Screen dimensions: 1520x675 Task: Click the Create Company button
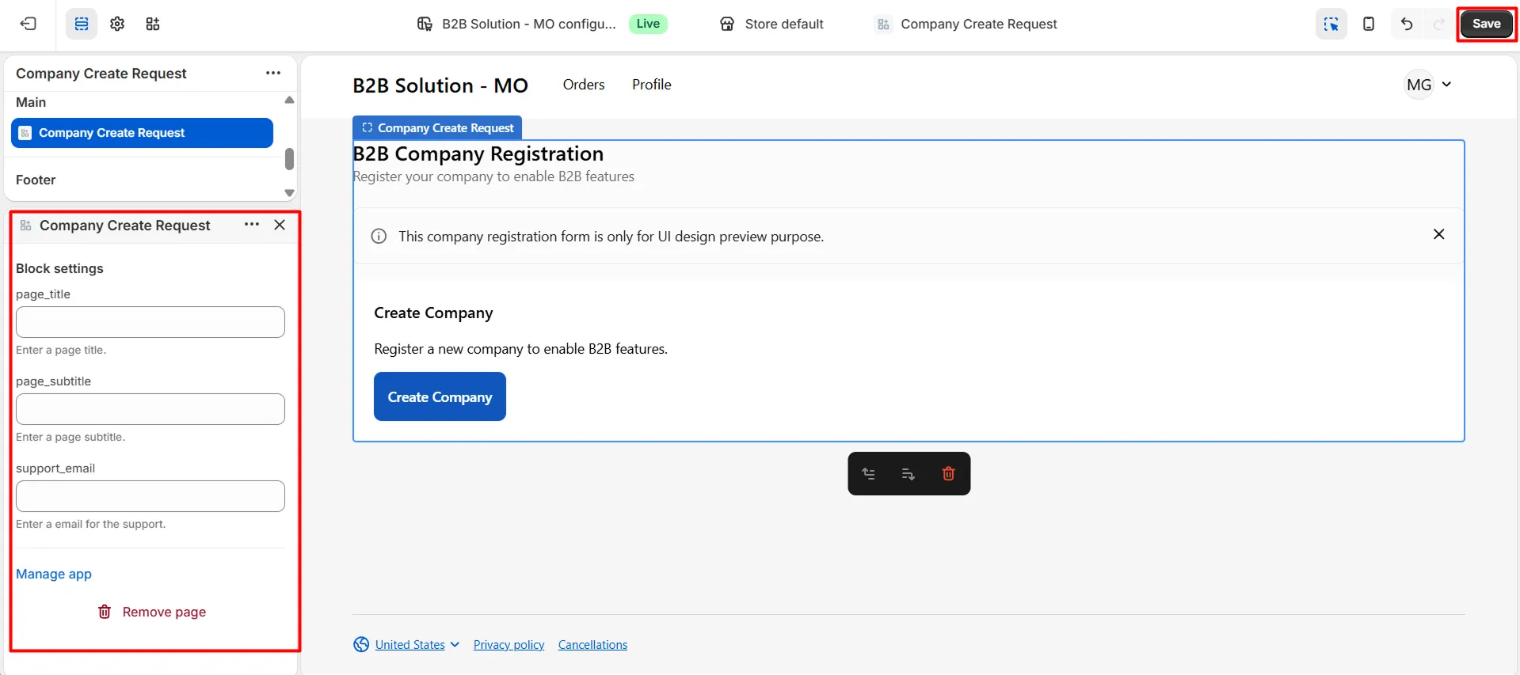click(440, 396)
